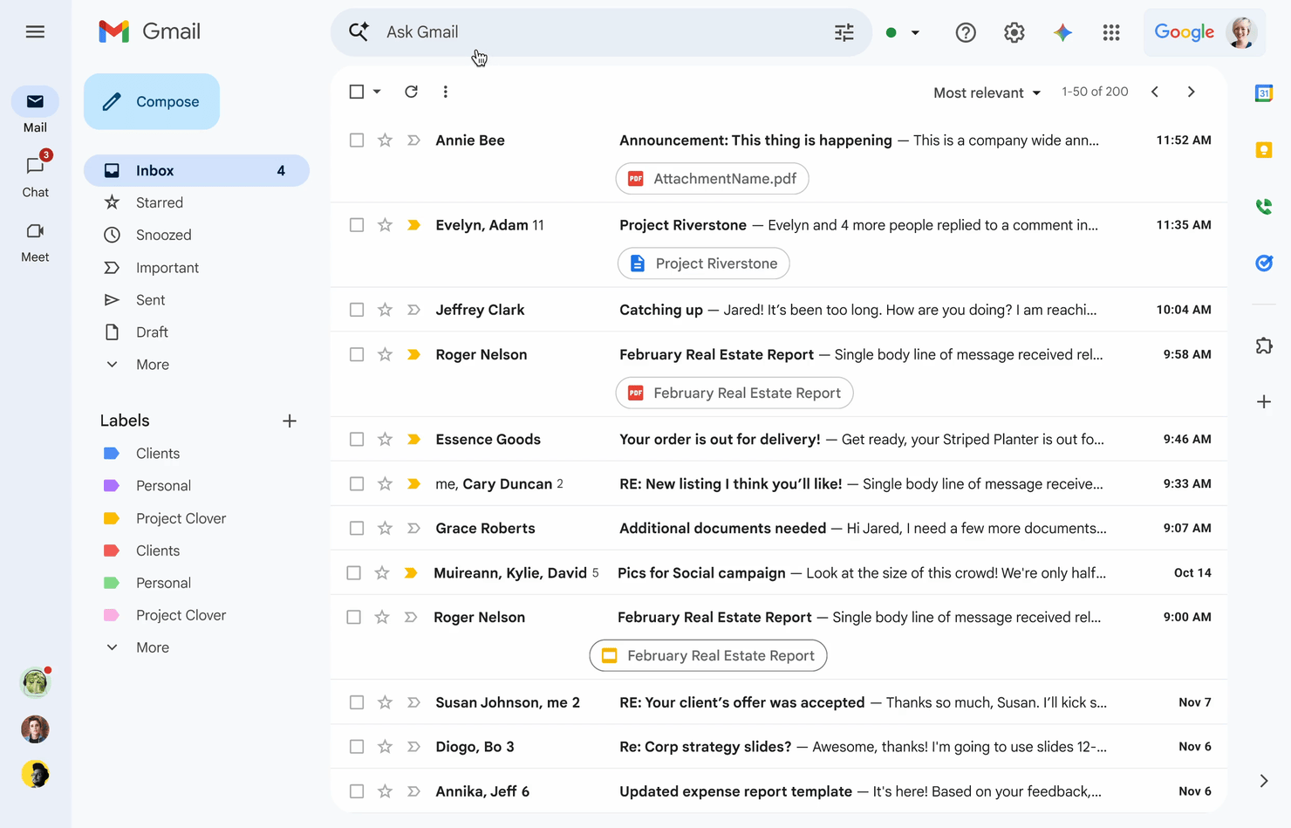
Task: Click the refresh inbox icon
Action: click(x=411, y=91)
